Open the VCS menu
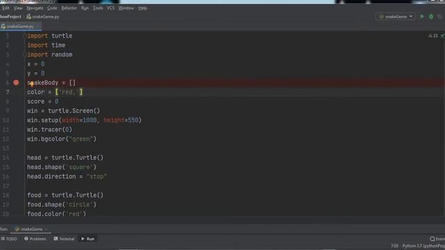 pyautogui.click(x=111, y=8)
